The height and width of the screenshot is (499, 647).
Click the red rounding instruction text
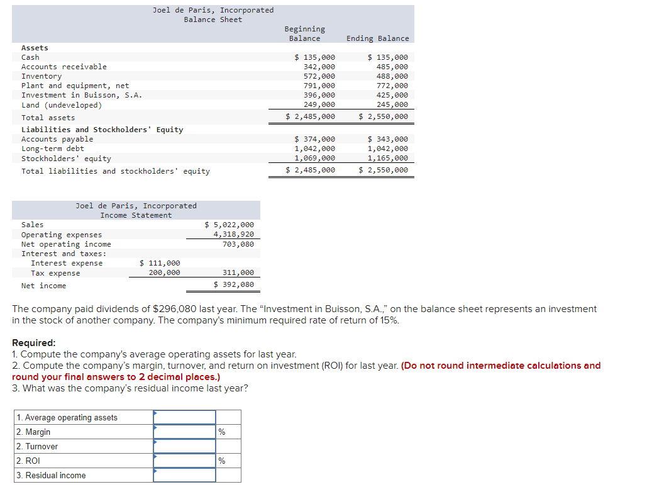coord(306,371)
